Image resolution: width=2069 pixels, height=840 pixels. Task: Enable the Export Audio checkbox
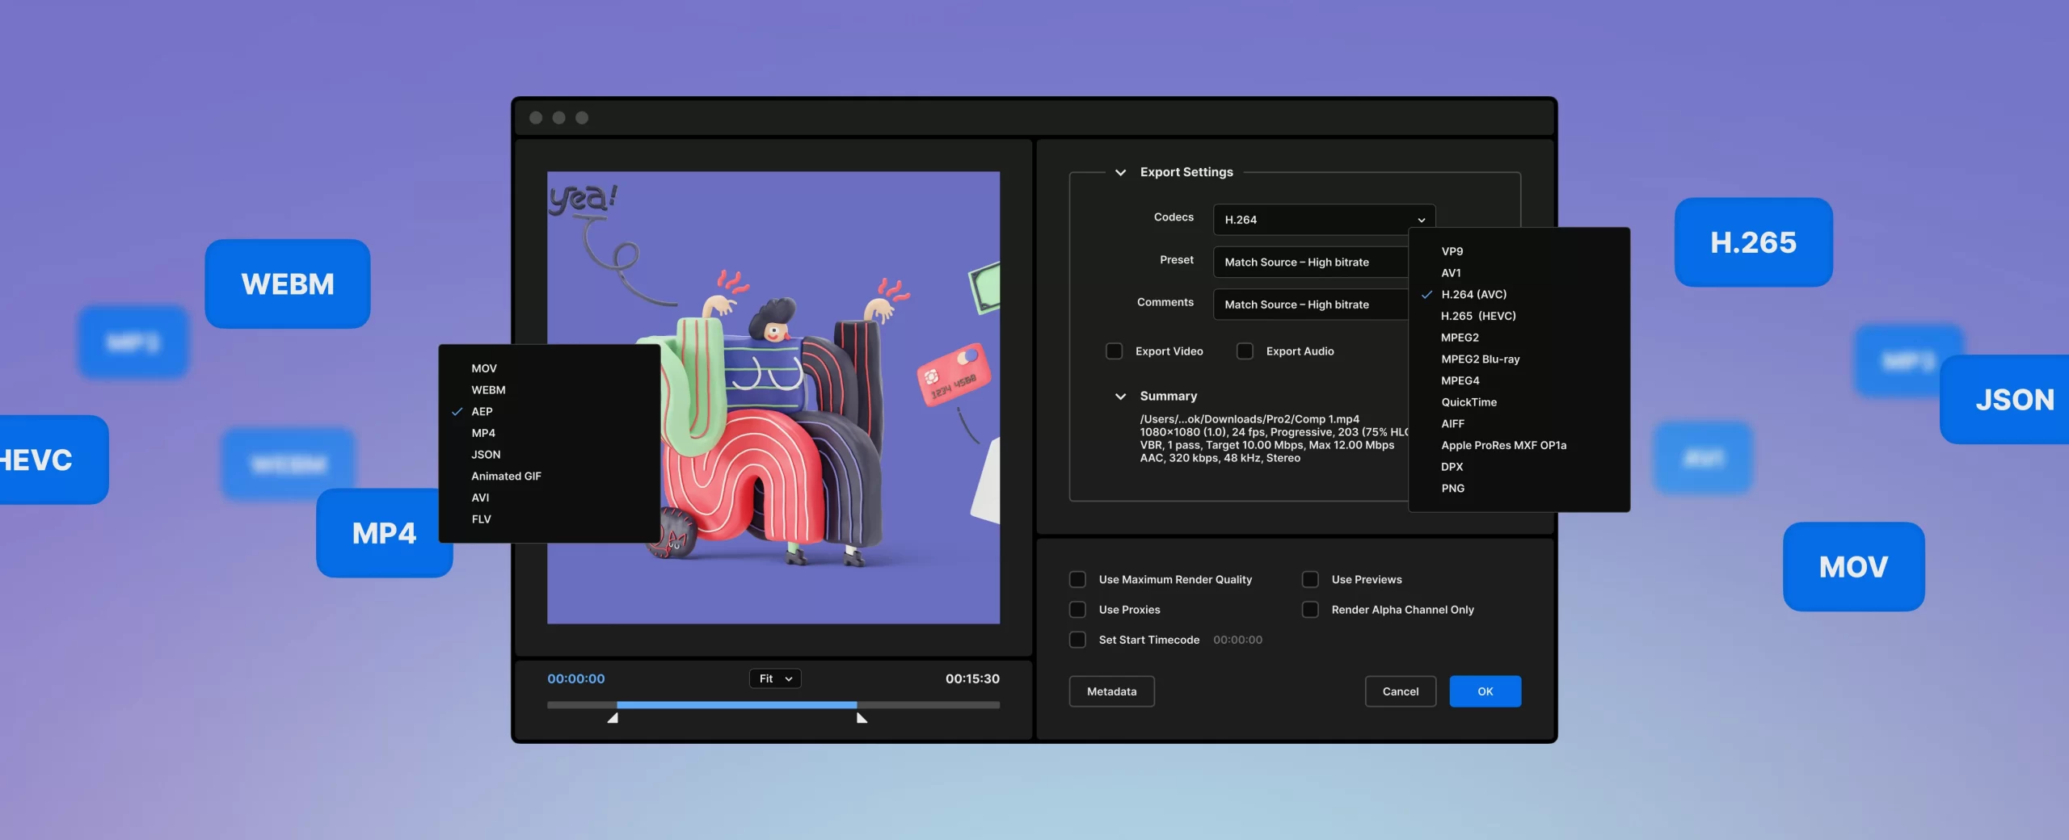(x=1245, y=351)
